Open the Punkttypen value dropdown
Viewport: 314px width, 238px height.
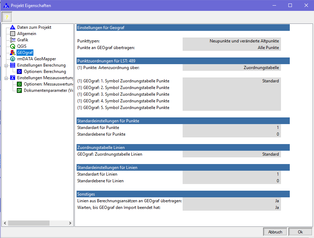(231, 41)
